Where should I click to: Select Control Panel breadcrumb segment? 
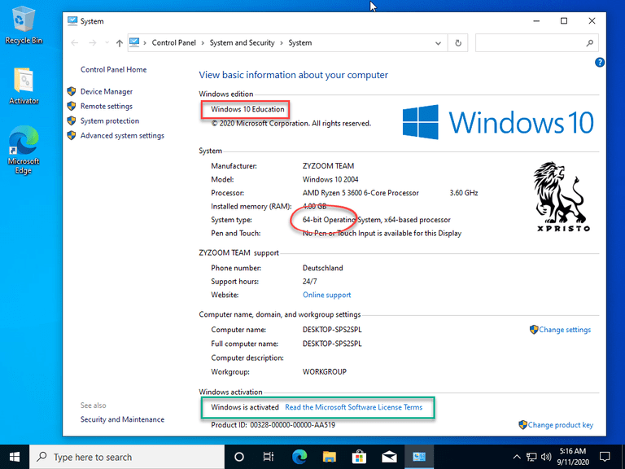174,42
